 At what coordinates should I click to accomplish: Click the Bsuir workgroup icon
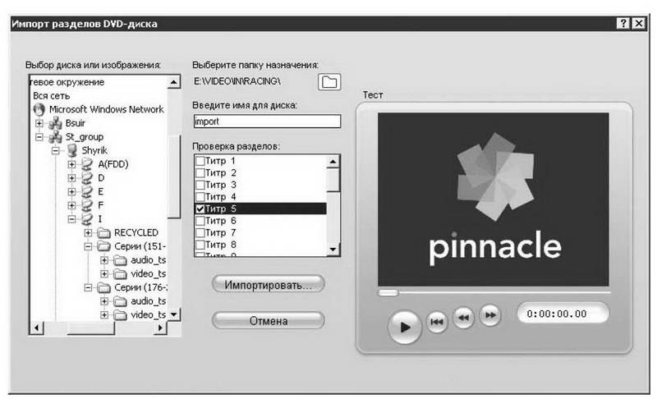(55, 123)
